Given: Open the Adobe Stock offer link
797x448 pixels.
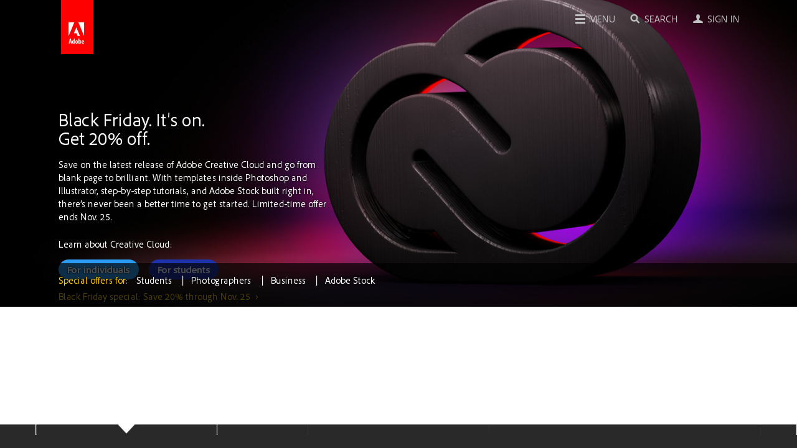Looking at the screenshot, I should [350, 281].
